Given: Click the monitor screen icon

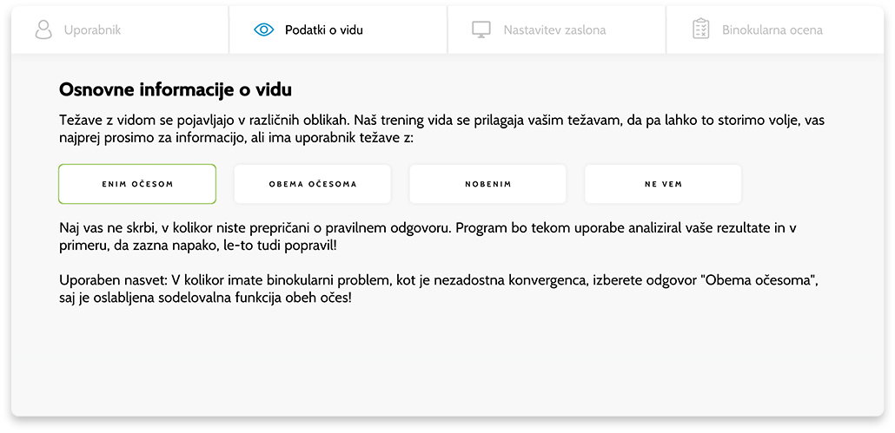Looking at the screenshot, I should [x=481, y=30].
